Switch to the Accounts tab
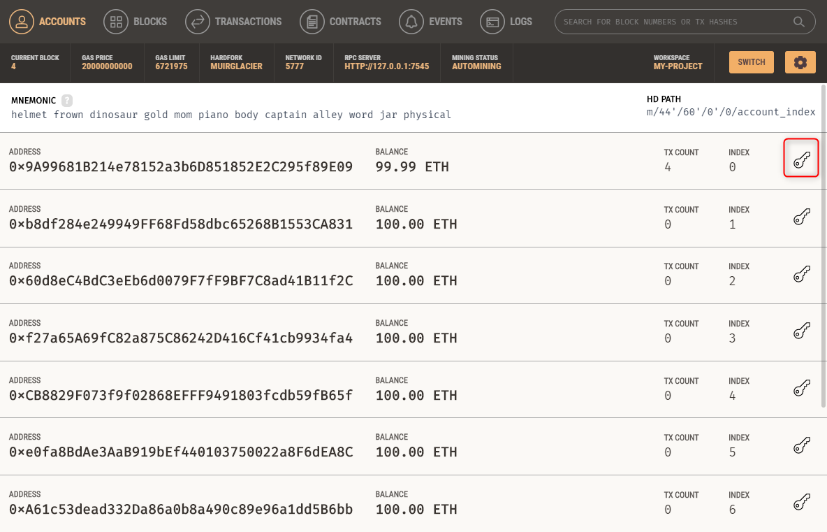Screen dimensions: 827x532 [62, 21]
